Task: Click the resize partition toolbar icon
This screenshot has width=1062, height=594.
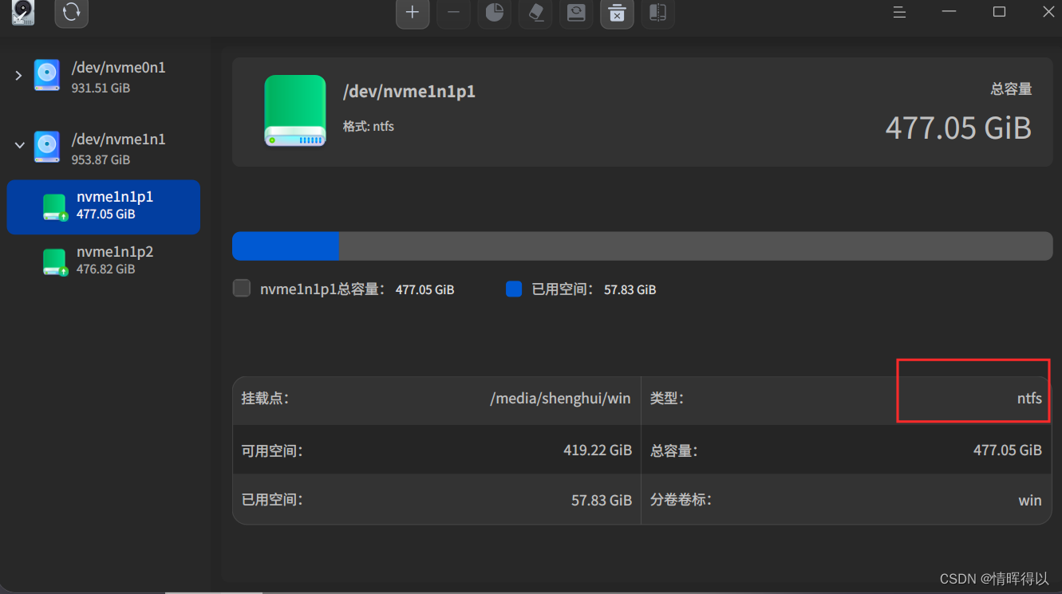Action: pos(657,13)
